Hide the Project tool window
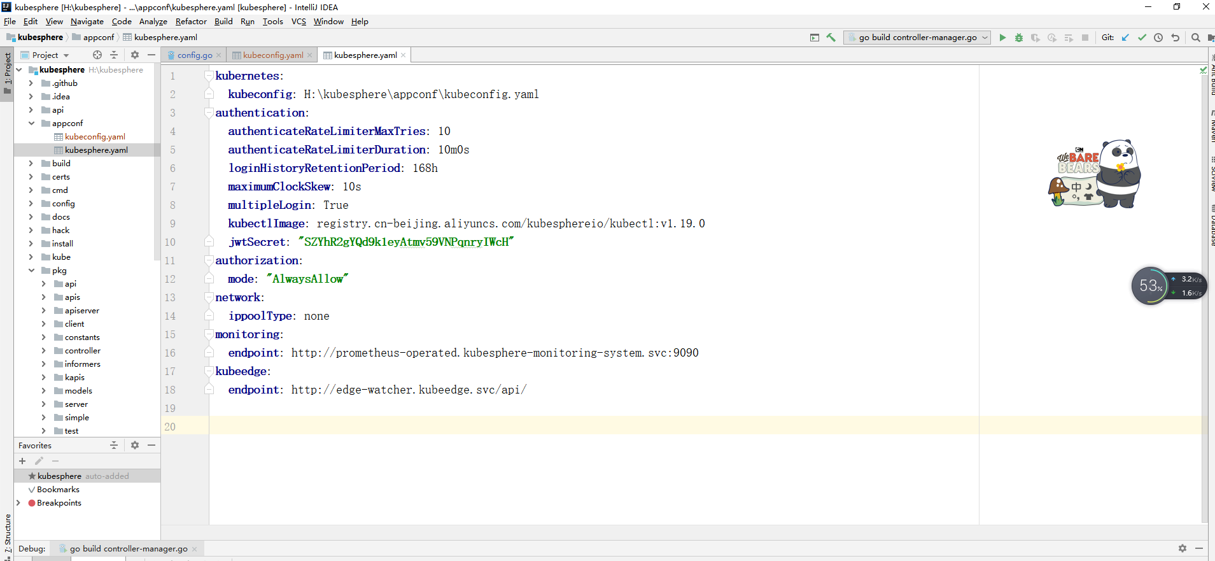Image resolution: width=1215 pixels, height=561 pixels. coord(151,55)
